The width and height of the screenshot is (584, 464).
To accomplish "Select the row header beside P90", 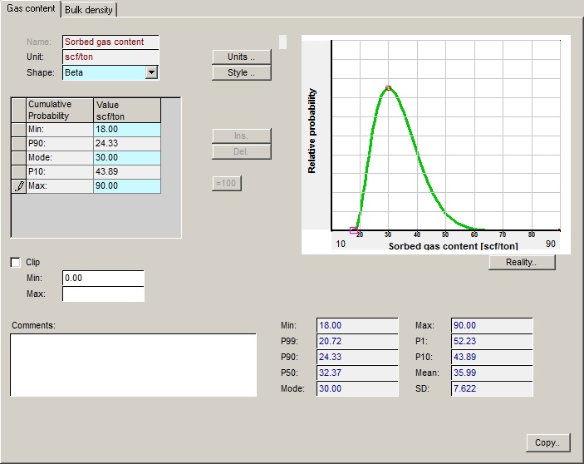I will (x=18, y=144).
